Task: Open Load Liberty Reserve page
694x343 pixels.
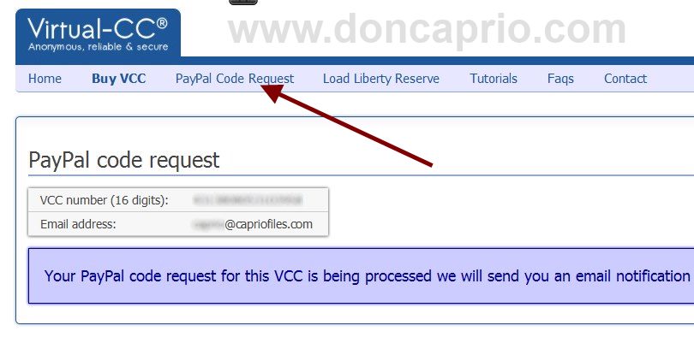Action: pyautogui.click(x=381, y=79)
